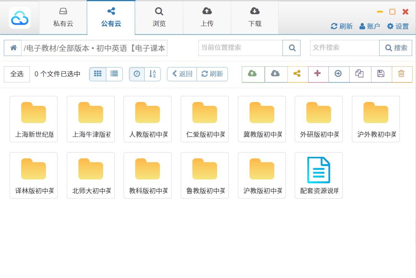Screen dimensions: 416x278
Task: Click the cloud app logo
Action: (x=20, y=18)
